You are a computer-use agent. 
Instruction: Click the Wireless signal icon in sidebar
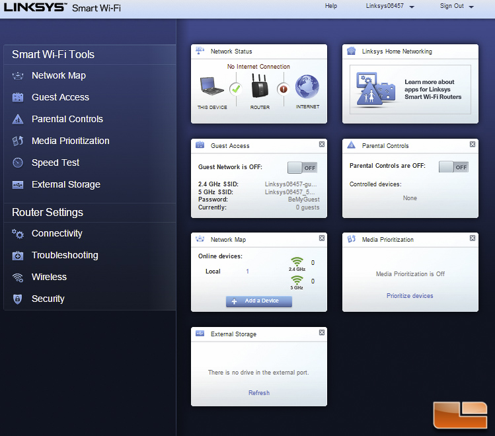[18, 277]
